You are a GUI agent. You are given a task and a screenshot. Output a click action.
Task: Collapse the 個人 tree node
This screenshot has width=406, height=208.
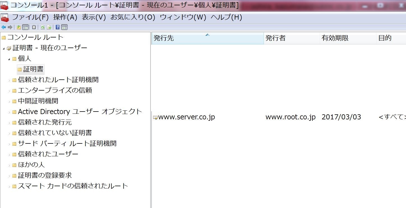[x=9, y=59]
